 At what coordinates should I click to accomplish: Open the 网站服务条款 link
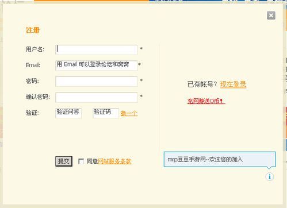(x=114, y=161)
